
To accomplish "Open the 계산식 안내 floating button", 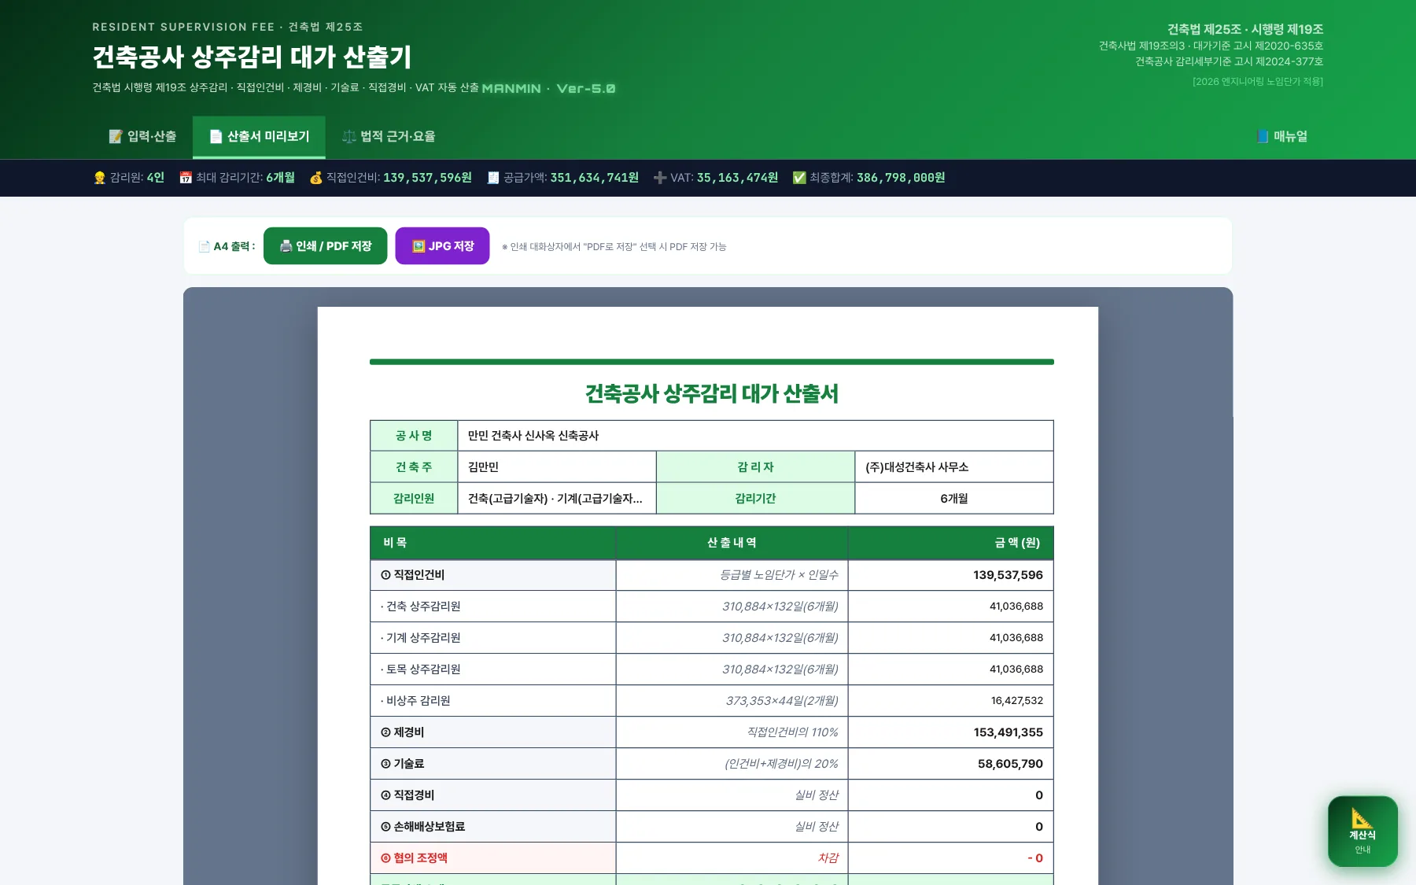I will point(1363,832).
